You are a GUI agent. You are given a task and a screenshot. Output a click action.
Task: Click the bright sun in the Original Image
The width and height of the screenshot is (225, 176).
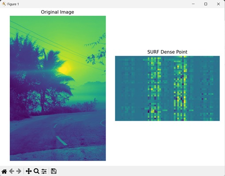[x=65, y=68]
